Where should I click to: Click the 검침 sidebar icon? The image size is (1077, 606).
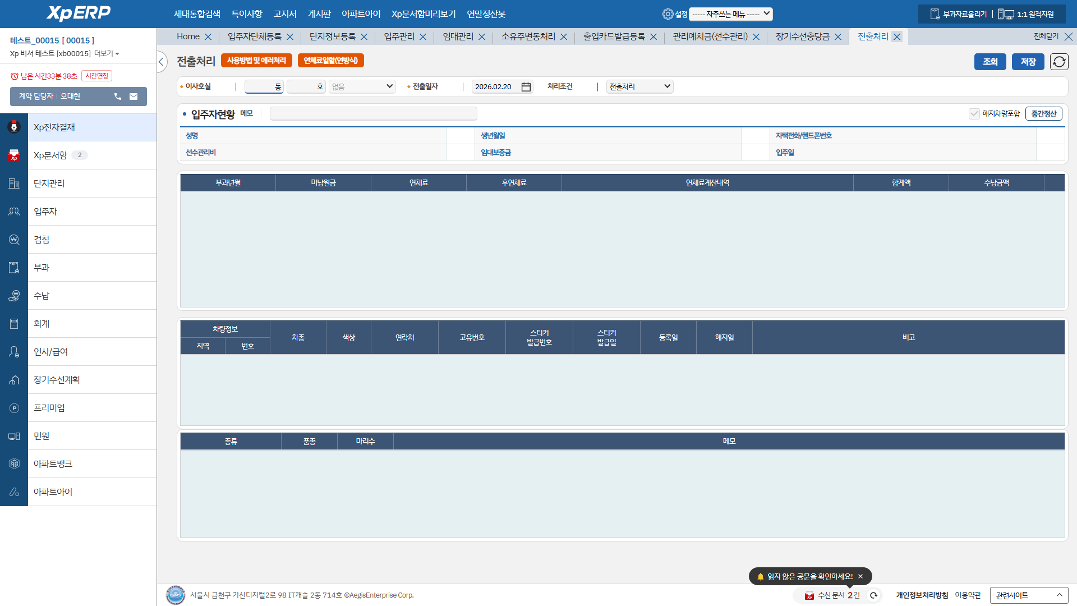pos(14,240)
